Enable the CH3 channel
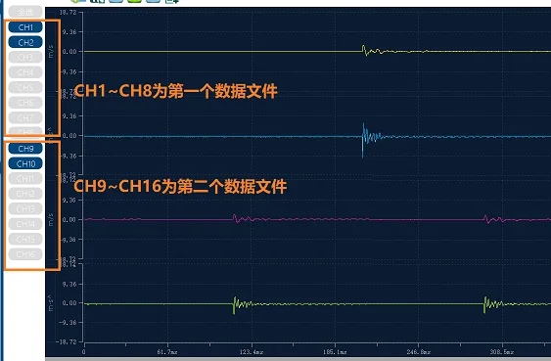 pyautogui.click(x=25, y=58)
